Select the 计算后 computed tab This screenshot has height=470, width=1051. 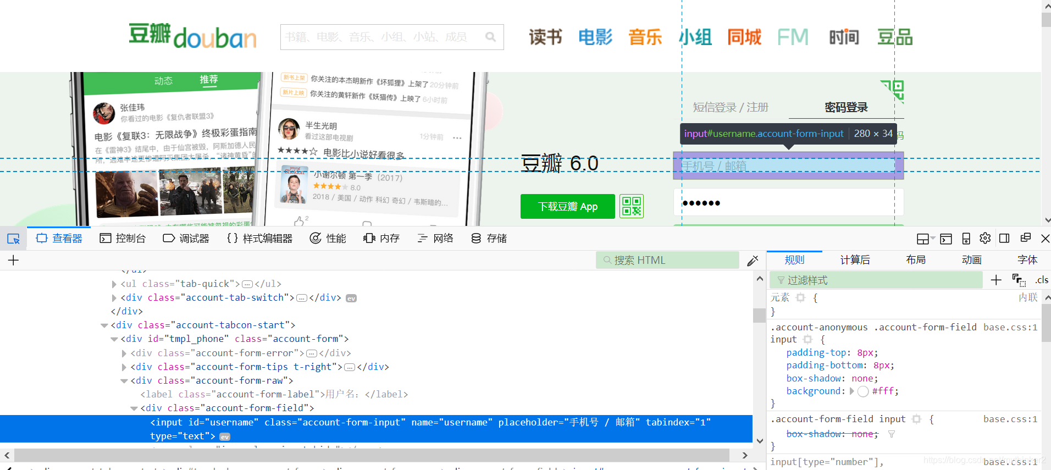(855, 260)
